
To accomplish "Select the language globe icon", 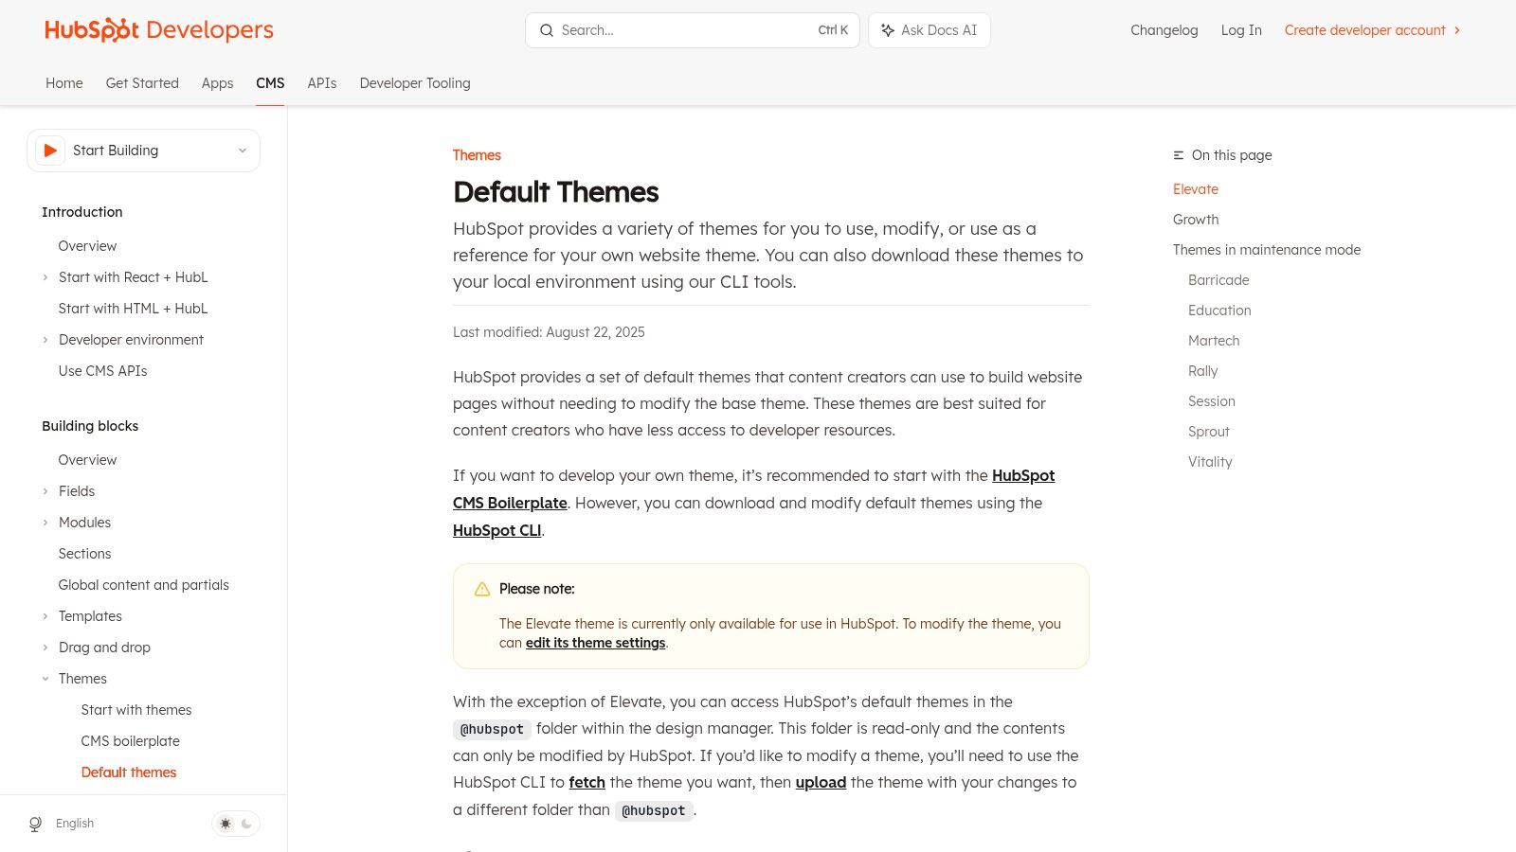I will tap(35, 823).
